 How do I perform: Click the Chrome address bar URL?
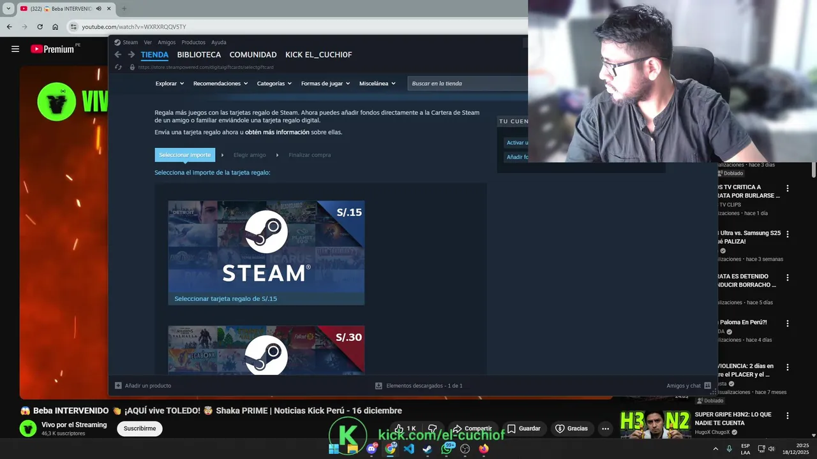(134, 27)
